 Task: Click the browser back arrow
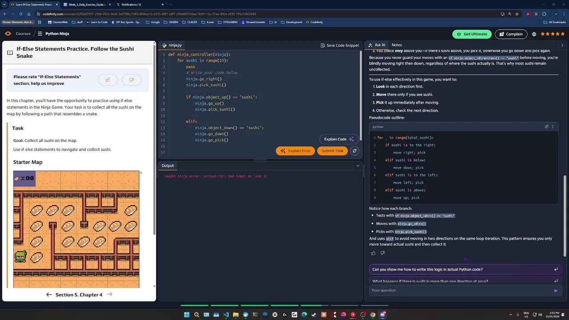click(5, 14)
